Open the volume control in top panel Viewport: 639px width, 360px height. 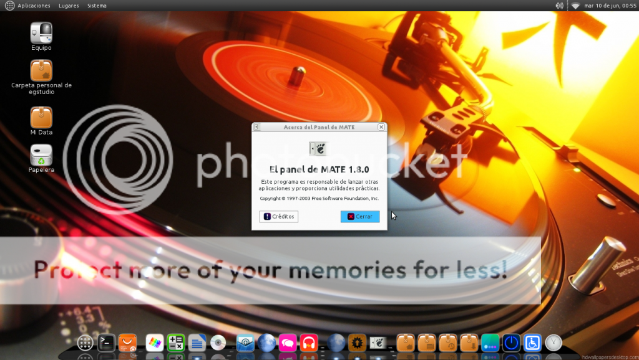559,6
